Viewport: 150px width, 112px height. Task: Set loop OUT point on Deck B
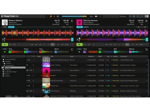(137, 45)
